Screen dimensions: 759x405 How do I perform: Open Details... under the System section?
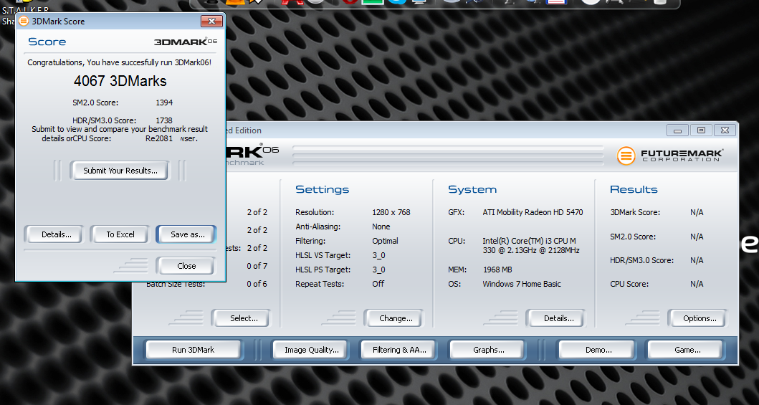coord(558,318)
